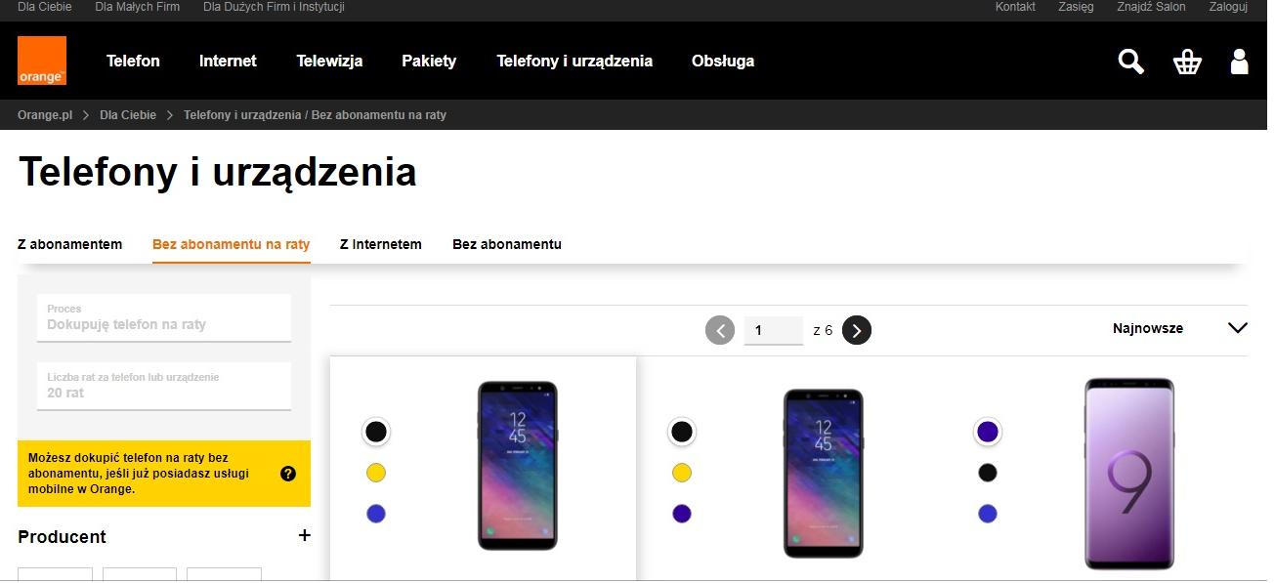Click the page number input field

click(x=773, y=330)
